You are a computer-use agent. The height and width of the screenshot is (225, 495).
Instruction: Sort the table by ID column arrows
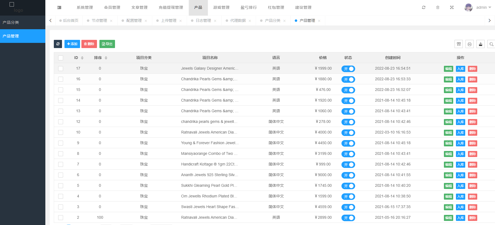pos(82,58)
